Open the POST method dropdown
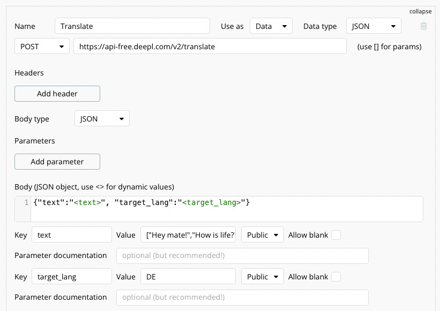The width and height of the screenshot is (440, 311). pos(42,47)
